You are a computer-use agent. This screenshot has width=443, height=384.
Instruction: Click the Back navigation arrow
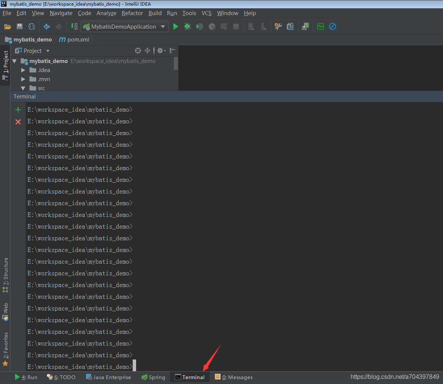point(47,26)
